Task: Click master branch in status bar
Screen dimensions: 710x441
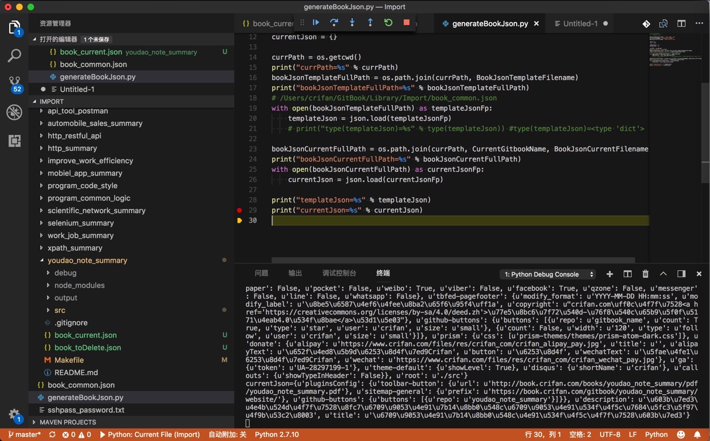Action: pos(24,435)
